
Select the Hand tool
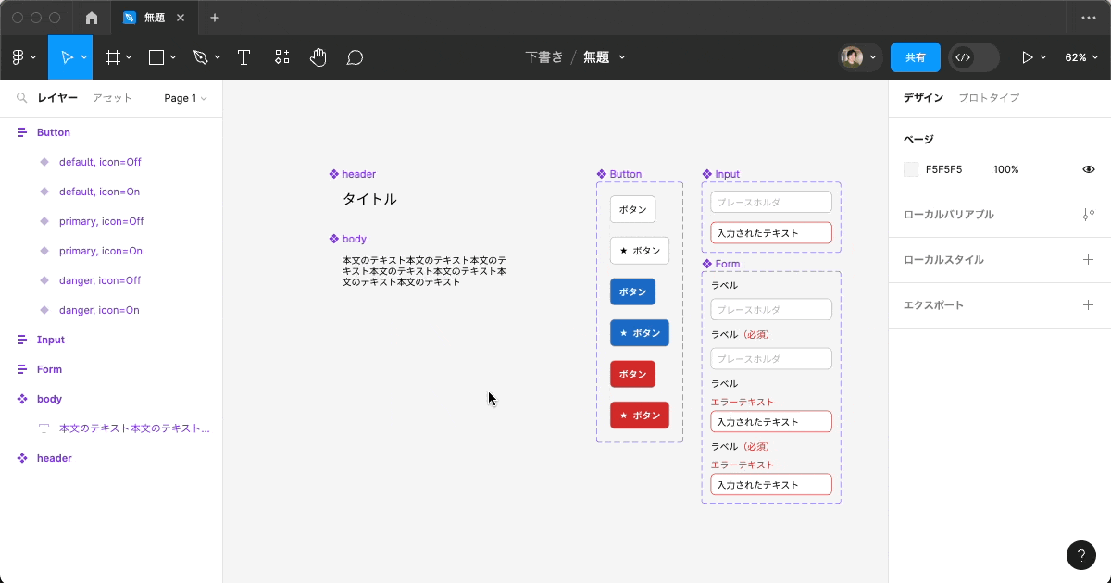(318, 57)
